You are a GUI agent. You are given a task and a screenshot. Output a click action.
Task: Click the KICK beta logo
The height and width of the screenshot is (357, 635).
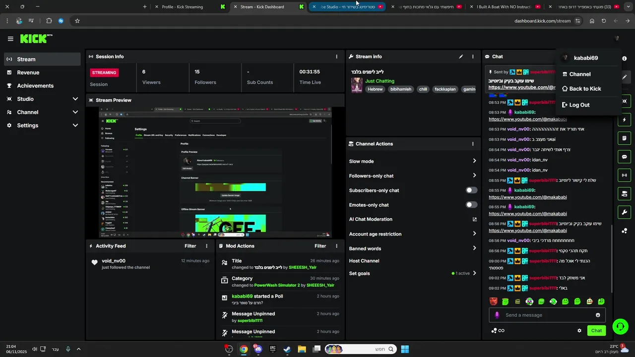pyautogui.click(x=36, y=39)
